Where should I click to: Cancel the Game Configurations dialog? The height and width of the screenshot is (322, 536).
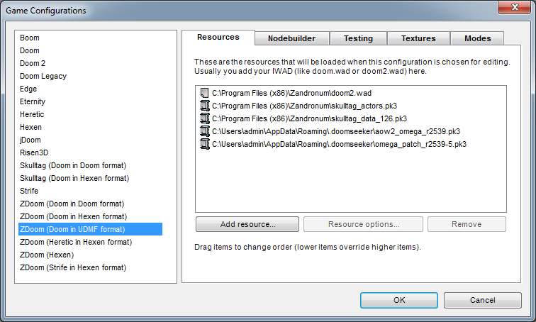click(x=483, y=300)
